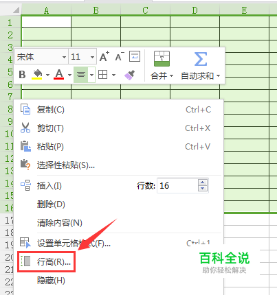Viewport: 277px width, 295px height.
Task: Apply borders with grid icon
Action: click(102, 75)
